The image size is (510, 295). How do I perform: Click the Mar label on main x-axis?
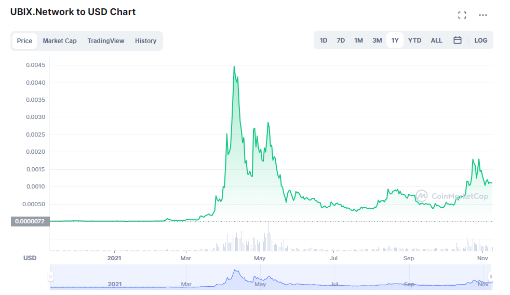(186, 258)
